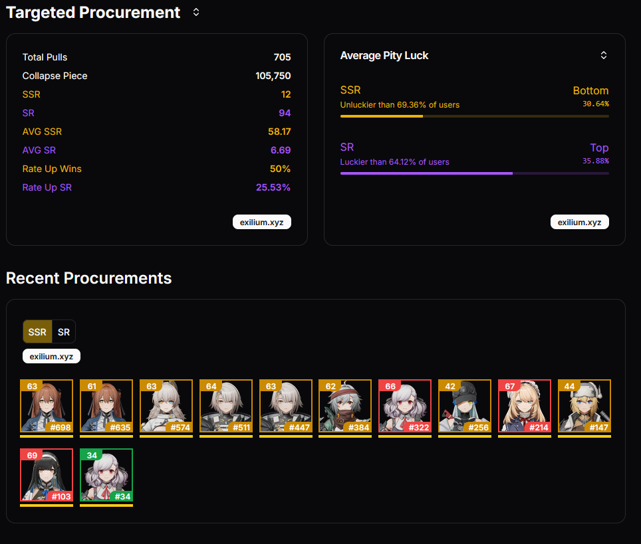Open character portrait for pull #384
The height and width of the screenshot is (544, 641).
coord(345,406)
